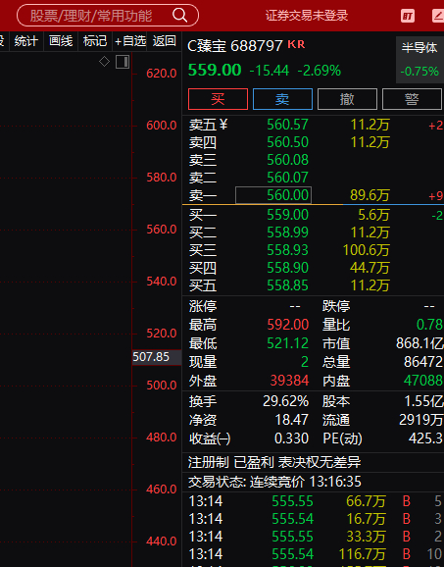Click the 外盘 value 39384
The width and height of the screenshot is (444, 567).
pos(290,381)
